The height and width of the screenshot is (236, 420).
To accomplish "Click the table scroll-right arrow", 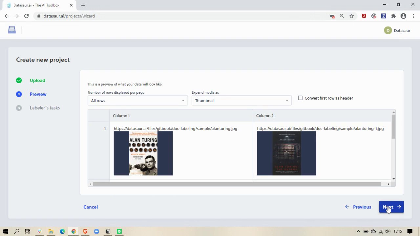I will click(x=388, y=184).
